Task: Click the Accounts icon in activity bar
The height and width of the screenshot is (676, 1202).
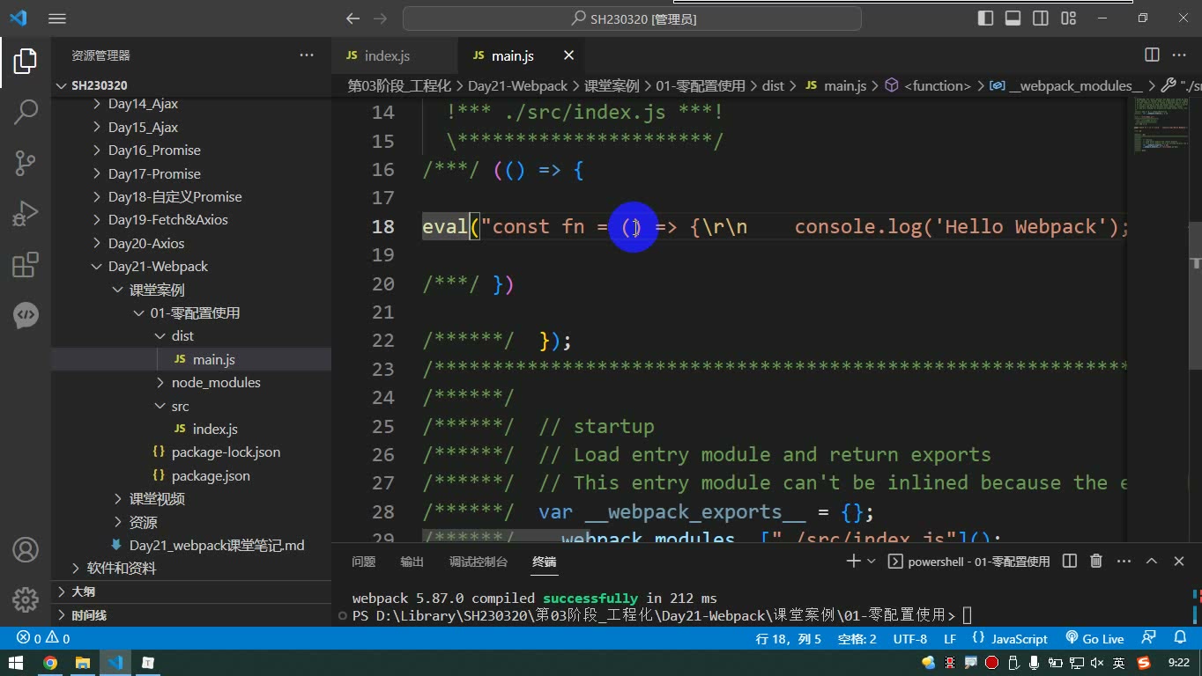Action: point(26,550)
